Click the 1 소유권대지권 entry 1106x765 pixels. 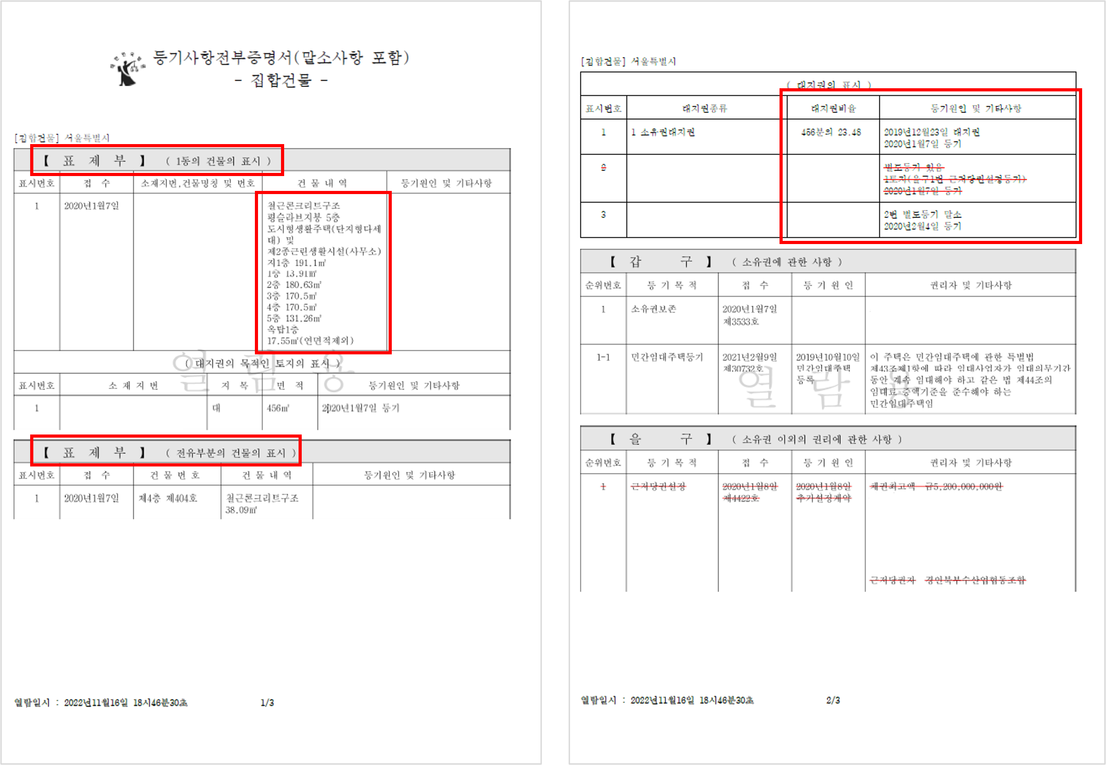tap(663, 132)
